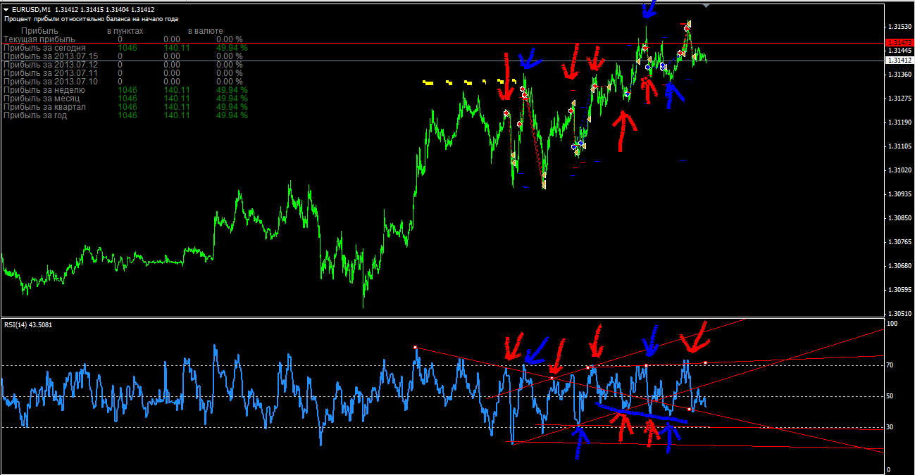Click the 'Прибыль за 2013.07.15' row label
This screenshot has height=475, width=915.
click(x=51, y=56)
